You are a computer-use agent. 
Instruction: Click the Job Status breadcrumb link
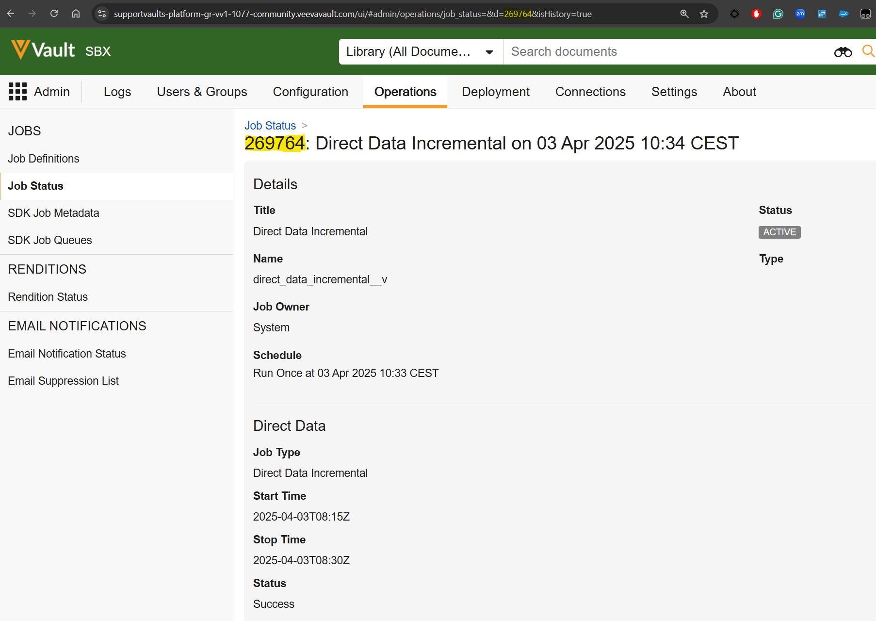point(270,126)
